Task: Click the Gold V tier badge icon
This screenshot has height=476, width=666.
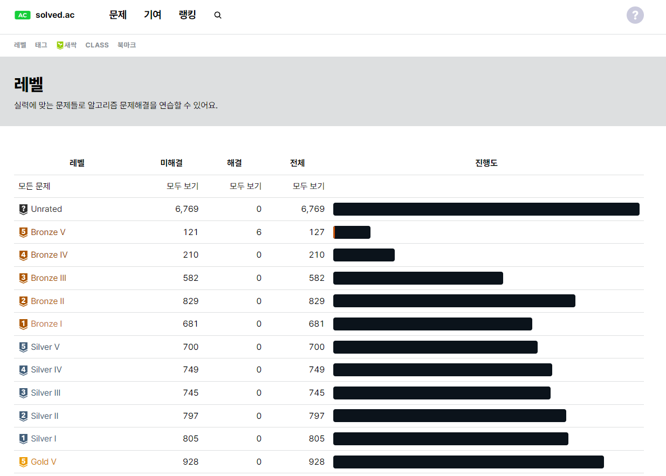Action: [x=23, y=461]
